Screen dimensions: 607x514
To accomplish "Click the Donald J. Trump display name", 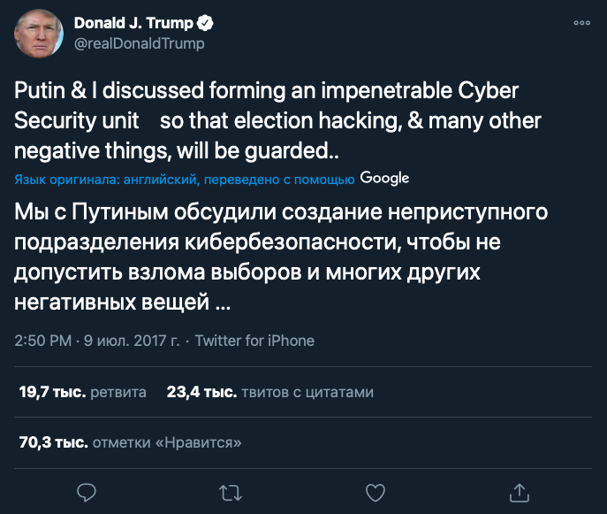I will [x=133, y=24].
